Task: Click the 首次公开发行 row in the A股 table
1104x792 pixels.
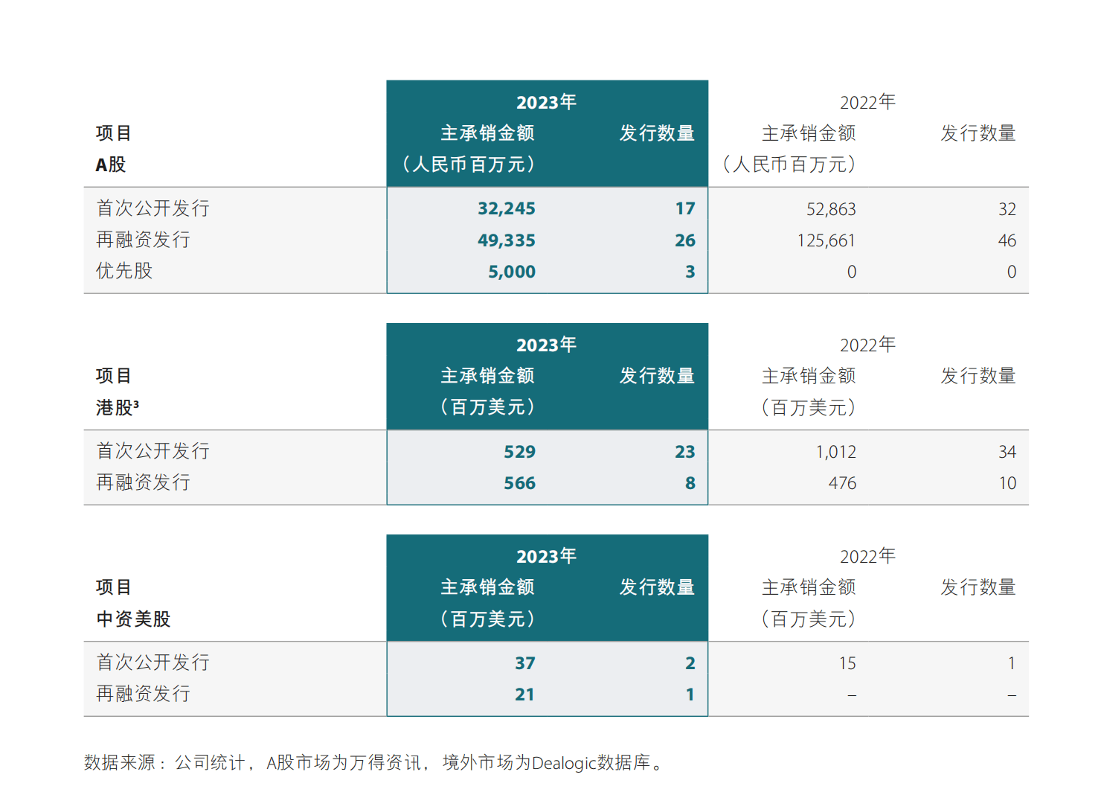Action: point(556,208)
